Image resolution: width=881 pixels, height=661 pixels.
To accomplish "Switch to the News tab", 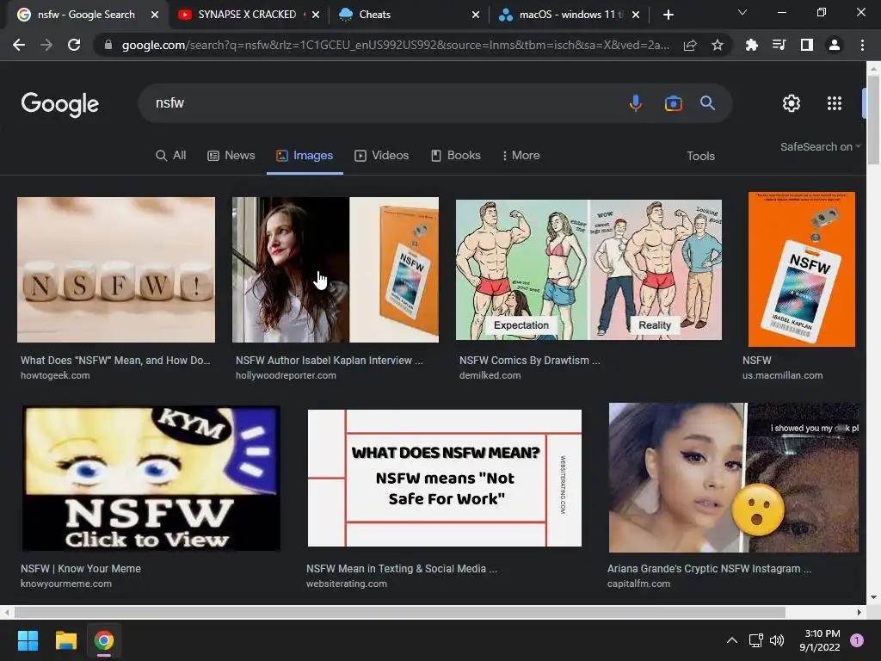I will tap(231, 156).
